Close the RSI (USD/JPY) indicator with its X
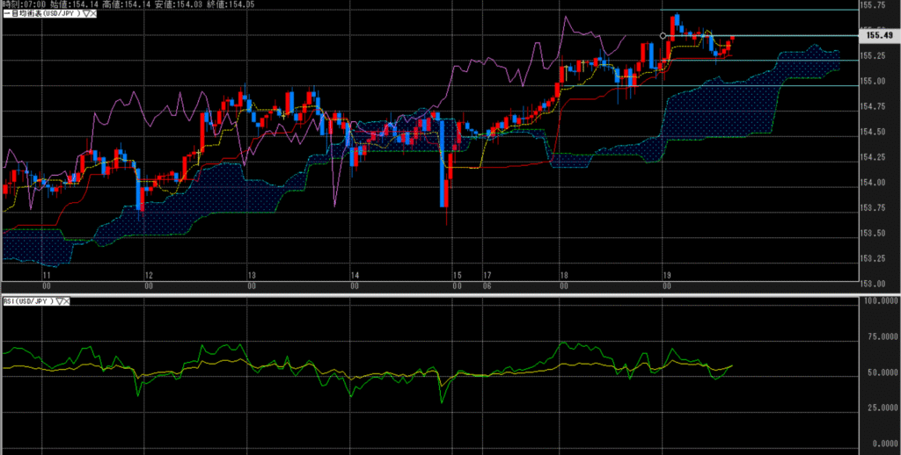901x455 pixels. [x=68, y=300]
